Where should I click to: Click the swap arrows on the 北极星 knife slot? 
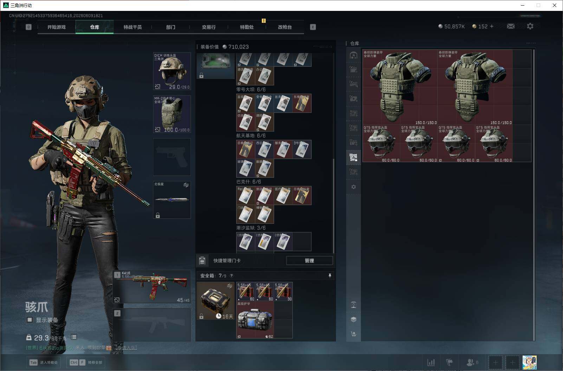pyautogui.click(x=186, y=185)
